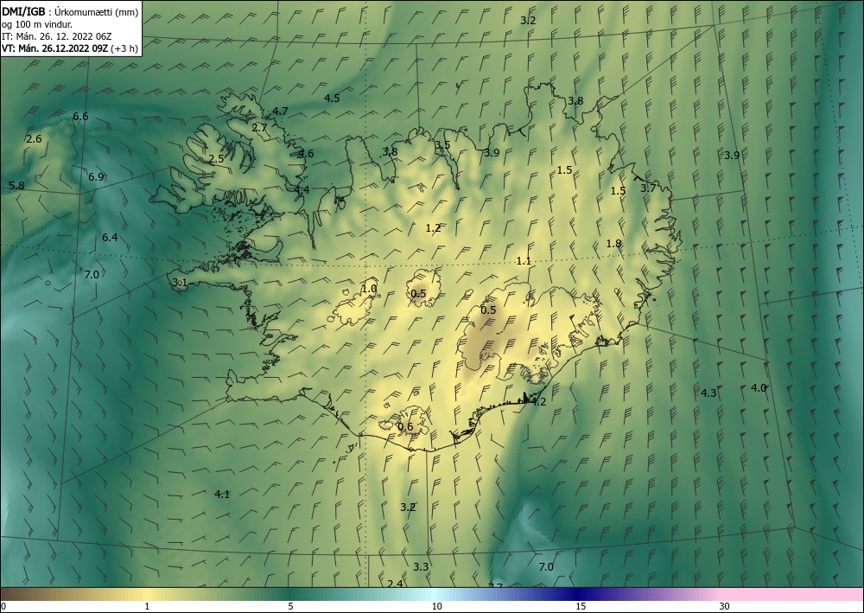Pick the '2.6' precipitable water value
Viewport: 864px width, 613px height.
(34, 139)
